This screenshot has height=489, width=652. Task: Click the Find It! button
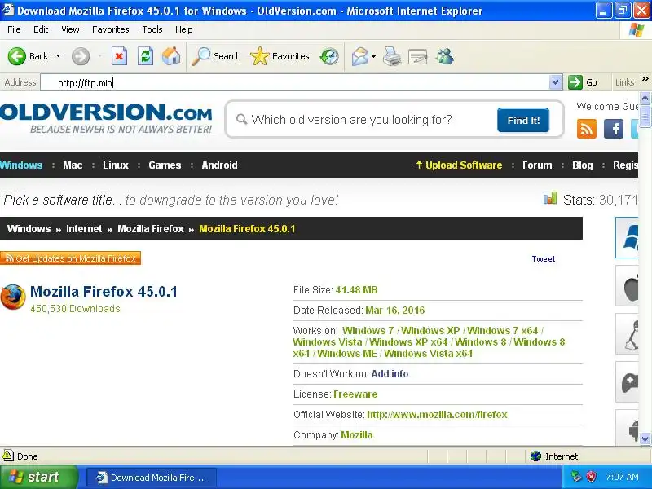pos(523,120)
